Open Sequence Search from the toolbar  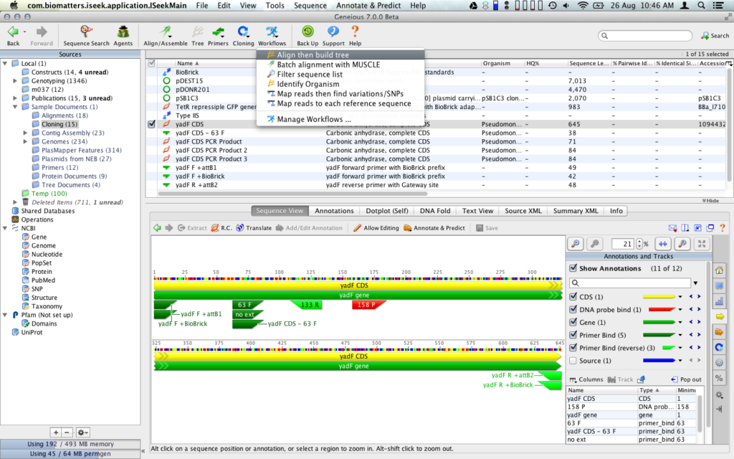86,34
